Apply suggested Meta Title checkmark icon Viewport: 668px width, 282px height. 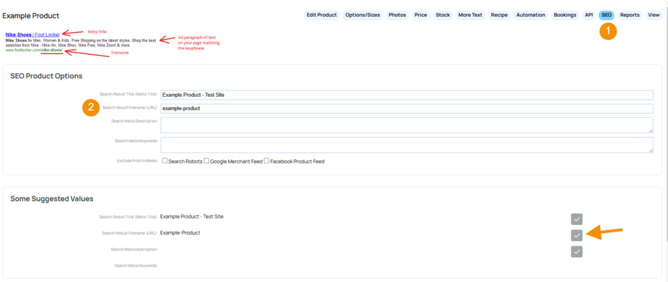coord(576,219)
